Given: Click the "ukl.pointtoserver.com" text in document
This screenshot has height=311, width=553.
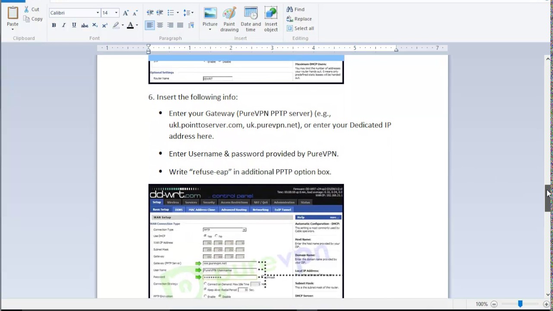Looking at the screenshot, I should click(206, 125).
